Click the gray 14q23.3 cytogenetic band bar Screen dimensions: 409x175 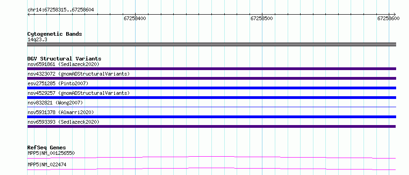pos(211,44)
